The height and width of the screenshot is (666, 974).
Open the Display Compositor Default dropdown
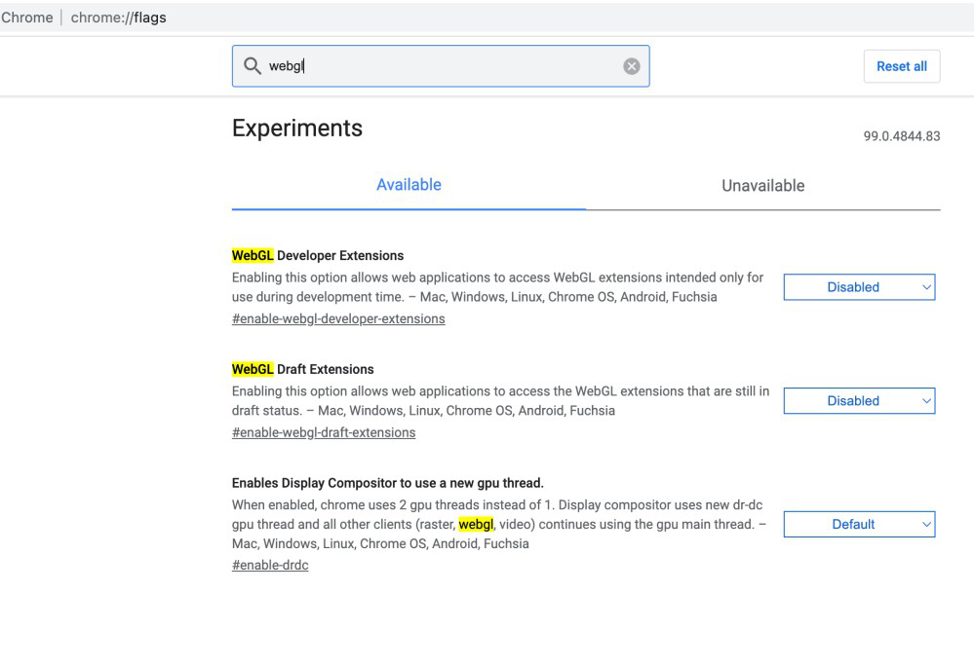[x=859, y=524]
